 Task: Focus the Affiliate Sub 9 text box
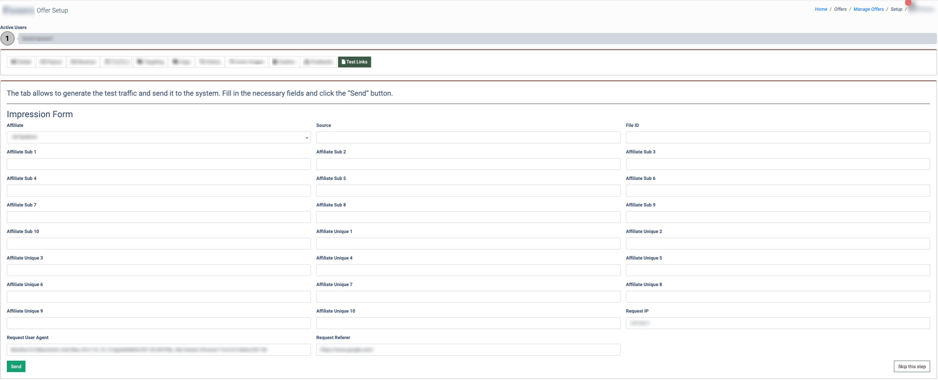[x=777, y=218]
